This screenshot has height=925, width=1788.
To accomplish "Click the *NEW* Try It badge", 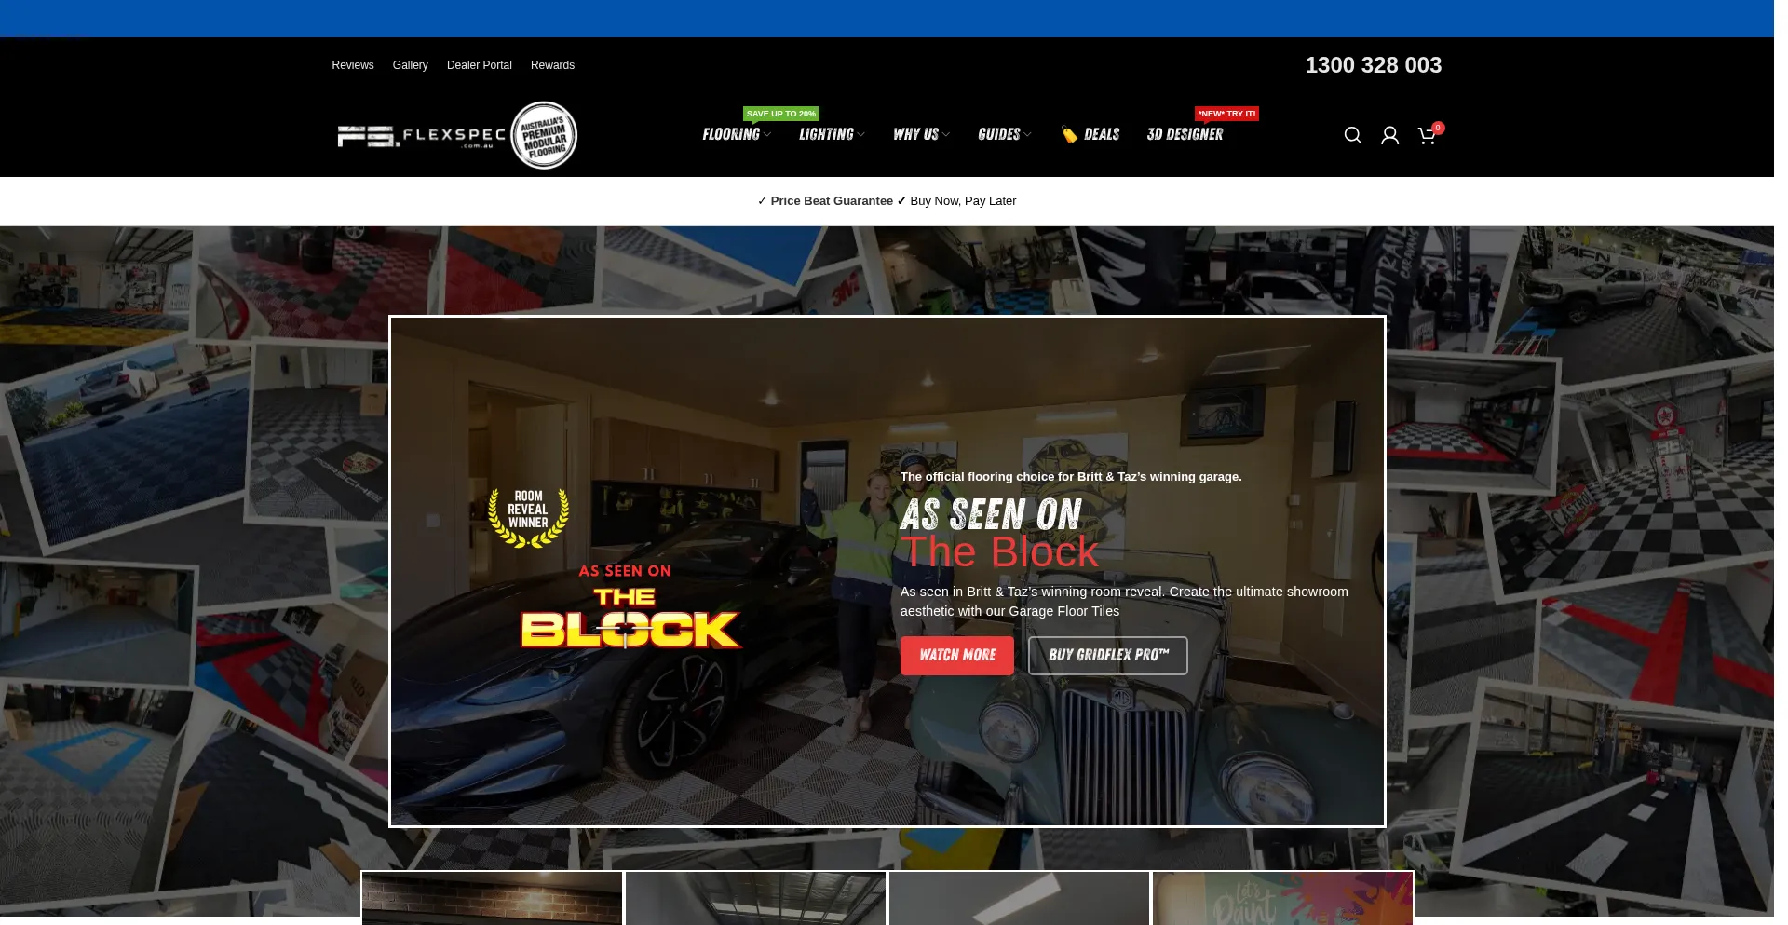I will [1226, 114].
